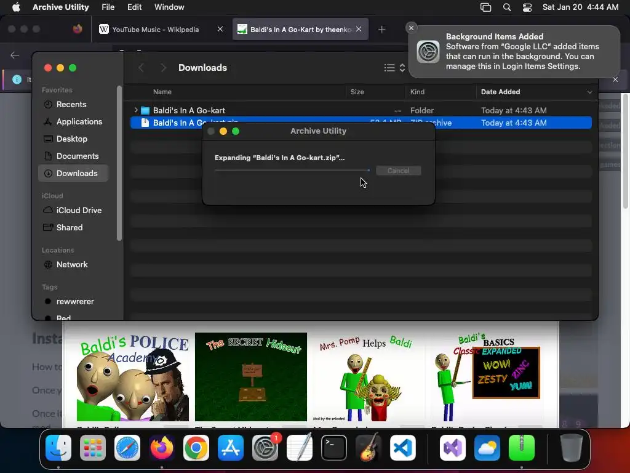Open System Settings with badge in dock
Screen dimensions: 630x473
tap(265, 448)
